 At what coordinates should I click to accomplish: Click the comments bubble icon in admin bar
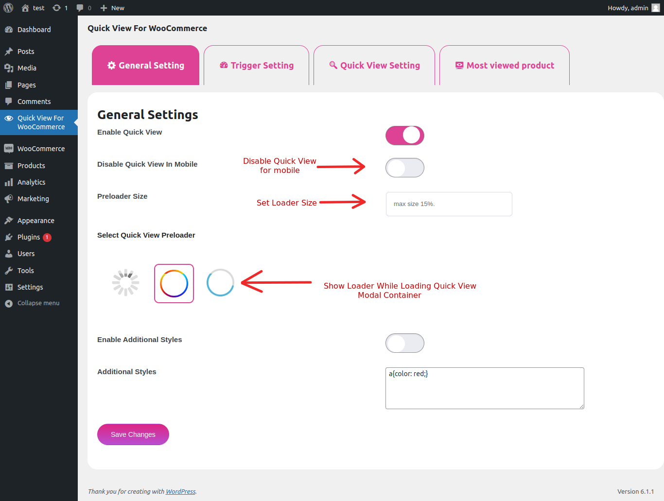point(80,8)
